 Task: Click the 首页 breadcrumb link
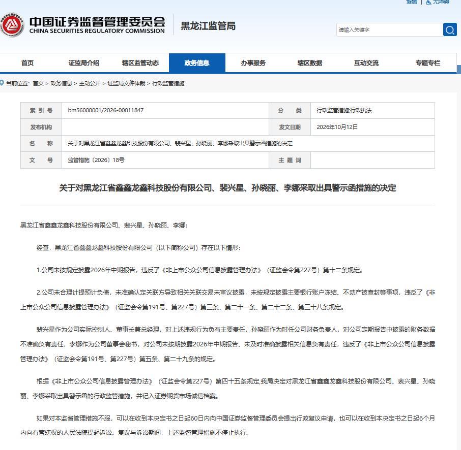point(38,83)
